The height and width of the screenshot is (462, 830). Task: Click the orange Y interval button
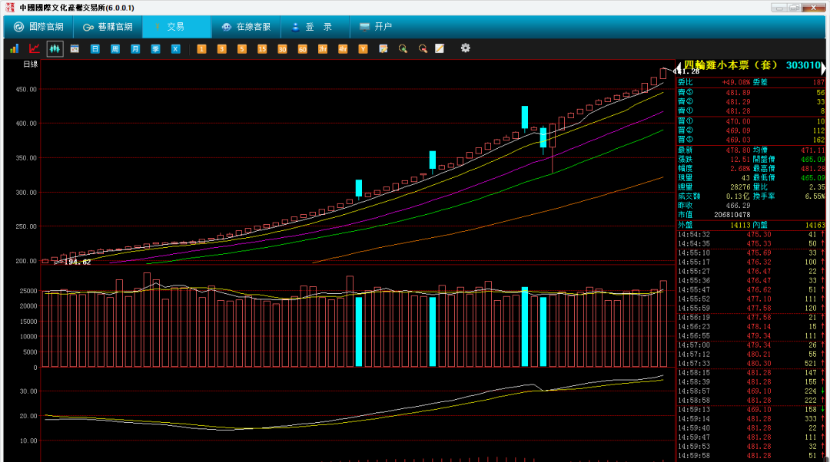point(363,48)
